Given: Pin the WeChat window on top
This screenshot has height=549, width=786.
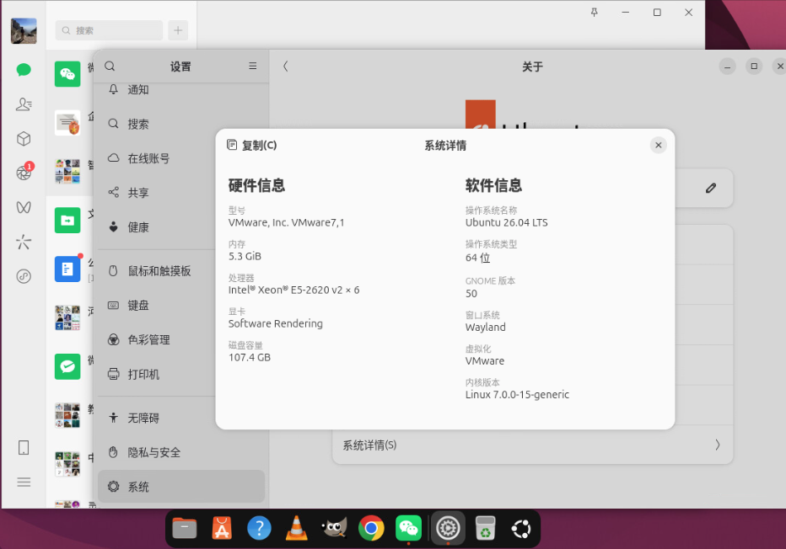Looking at the screenshot, I should pos(594,13).
